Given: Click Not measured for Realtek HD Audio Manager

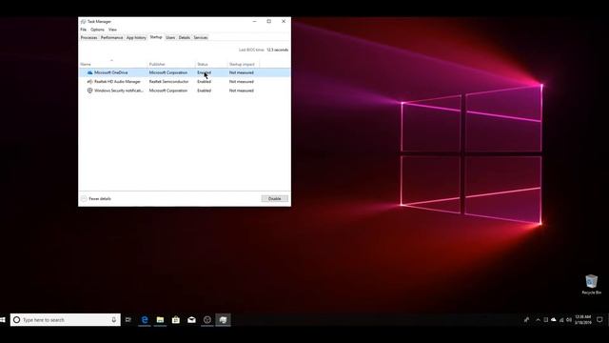Looking at the screenshot, I should click(x=241, y=82).
